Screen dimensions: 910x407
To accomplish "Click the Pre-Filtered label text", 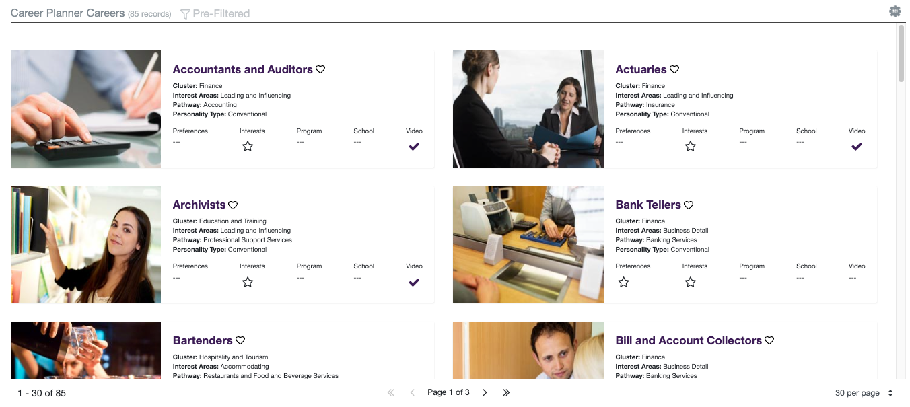I will point(221,13).
